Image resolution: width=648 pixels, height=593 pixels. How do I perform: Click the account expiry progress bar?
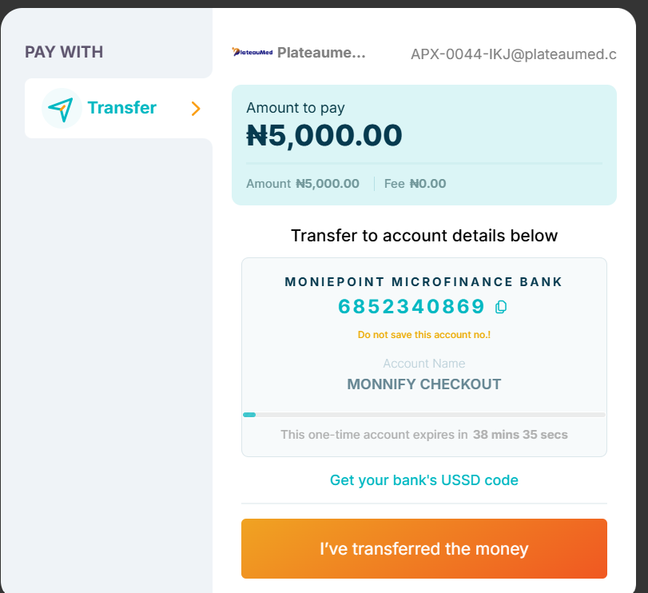pyautogui.click(x=424, y=415)
